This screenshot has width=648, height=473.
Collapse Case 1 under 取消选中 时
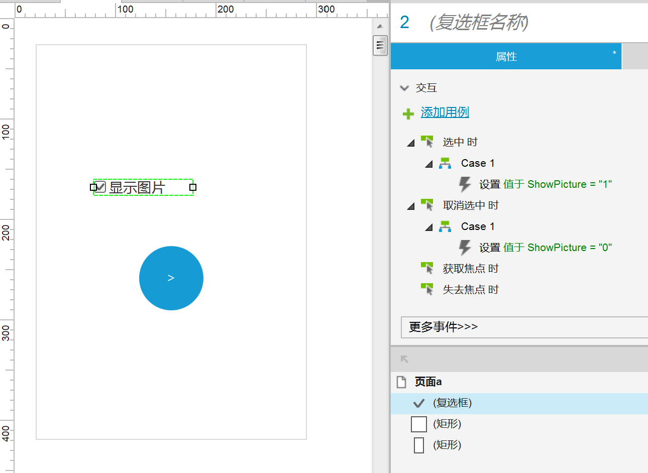[x=429, y=227]
